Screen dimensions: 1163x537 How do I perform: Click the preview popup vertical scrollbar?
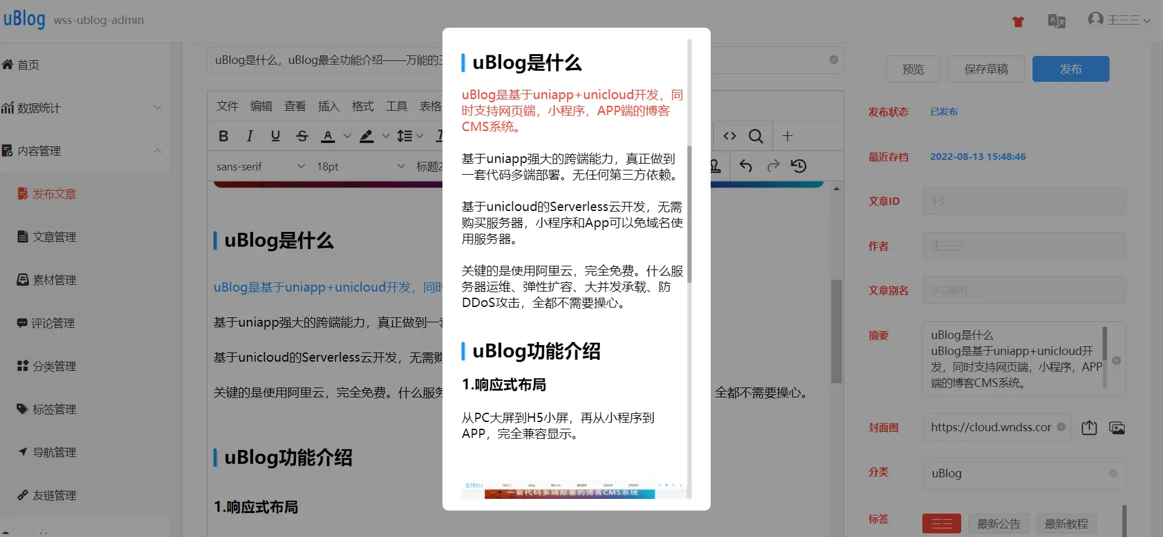[689, 214]
